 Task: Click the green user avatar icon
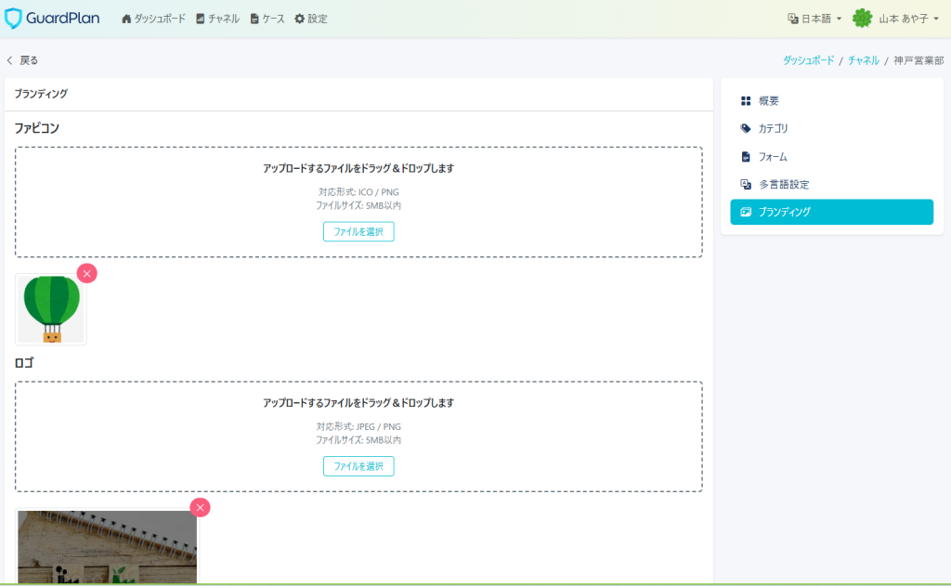[x=862, y=19]
